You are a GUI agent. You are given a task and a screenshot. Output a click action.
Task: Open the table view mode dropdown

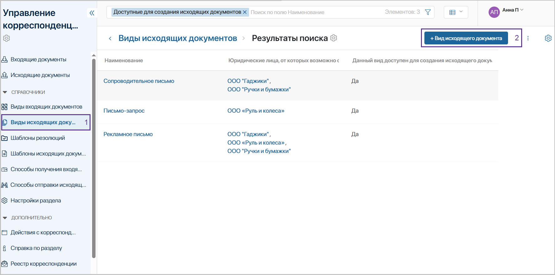pyautogui.click(x=456, y=12)
